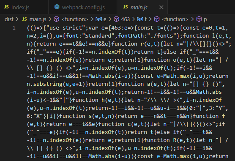This screenshot has width=235, height=161.
Task: Expand chevron after main.js breadcrumb
Action: [50, 19]
